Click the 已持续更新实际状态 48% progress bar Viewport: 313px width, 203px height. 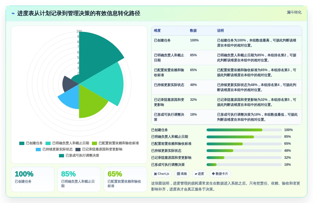tap(244, 151)
